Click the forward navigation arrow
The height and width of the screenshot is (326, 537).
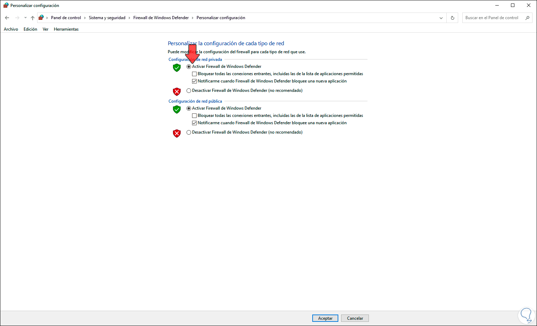17,18
